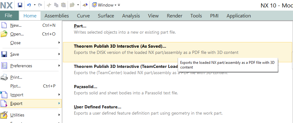
Task: Open the quick access toolbar customize arrow
Action: [119, 5]
